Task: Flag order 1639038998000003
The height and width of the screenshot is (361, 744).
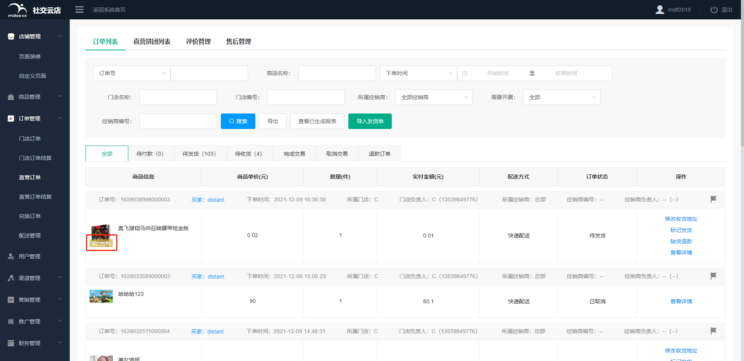Action: pos(713,199)
